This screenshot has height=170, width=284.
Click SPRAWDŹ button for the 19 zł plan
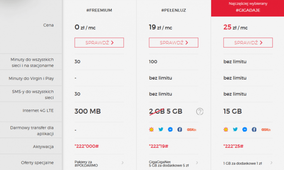[173, 42]
